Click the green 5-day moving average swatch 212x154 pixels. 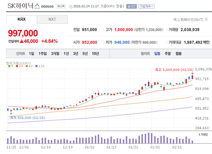[x=8, y=66]
